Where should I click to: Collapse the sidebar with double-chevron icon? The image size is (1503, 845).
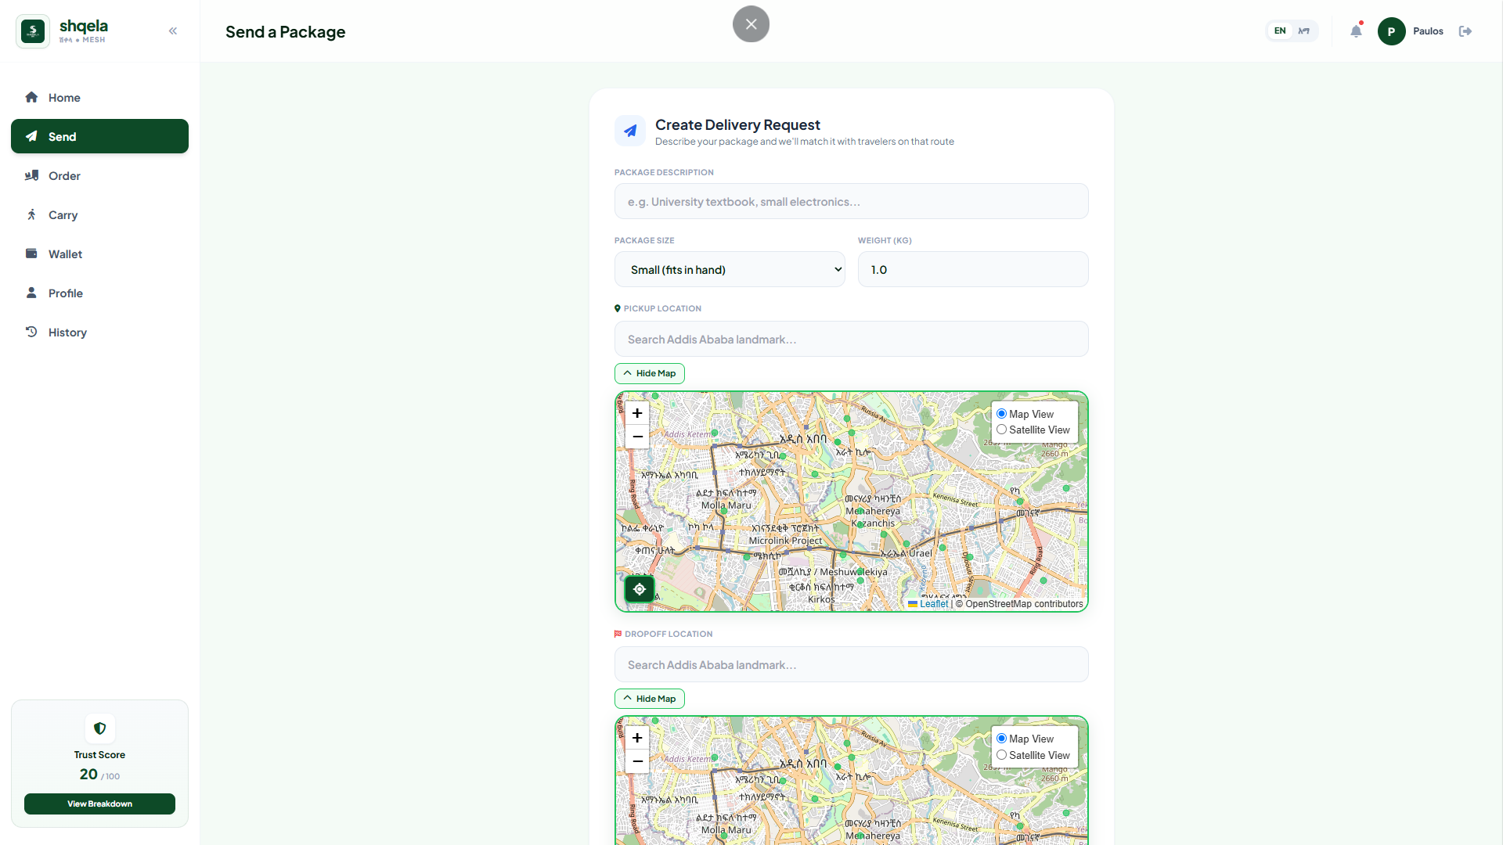[x=173, y=31]
